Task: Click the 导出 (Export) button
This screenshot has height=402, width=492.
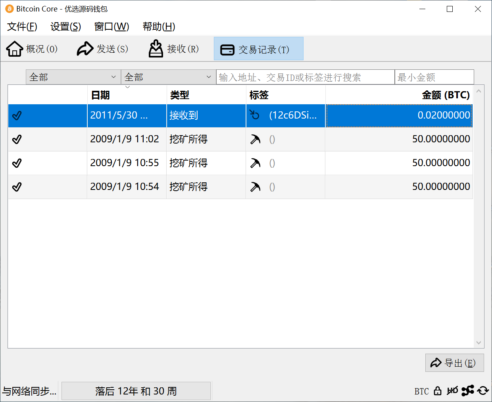Action: click(454, 363)
